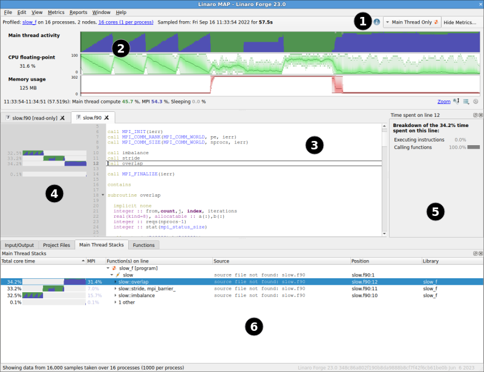The image size is (484, 372).
Task: Collapse the slow tree node
Action: click(112, 275)
